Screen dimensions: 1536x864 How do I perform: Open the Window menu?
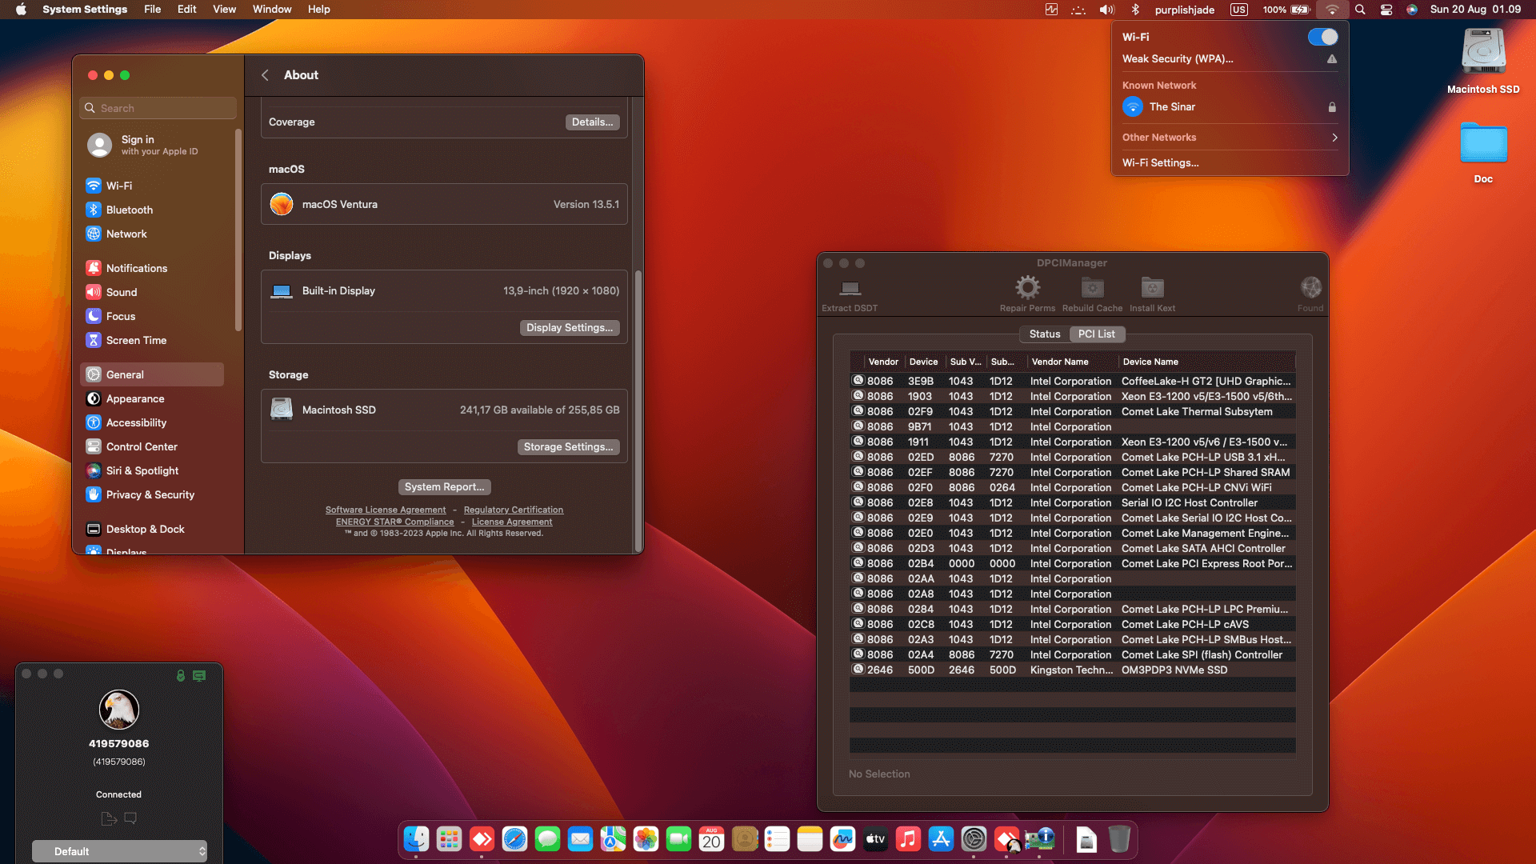(272, 10)
